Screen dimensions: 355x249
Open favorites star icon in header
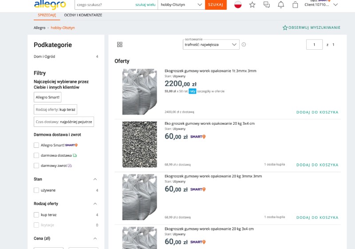point(252,5)
